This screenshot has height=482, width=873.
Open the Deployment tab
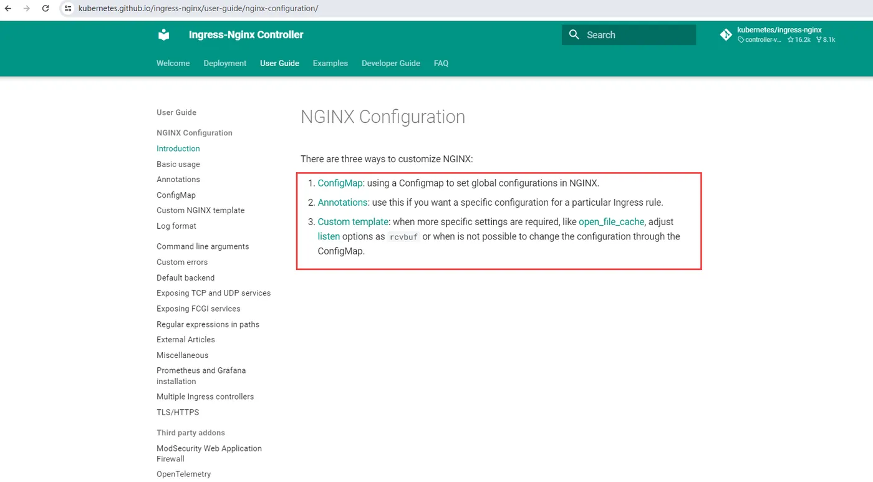225,63
